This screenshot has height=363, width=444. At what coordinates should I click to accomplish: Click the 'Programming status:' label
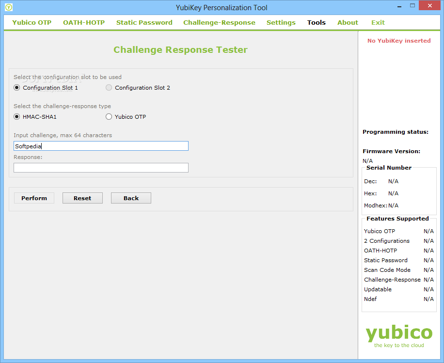click(x=396, y=132)
